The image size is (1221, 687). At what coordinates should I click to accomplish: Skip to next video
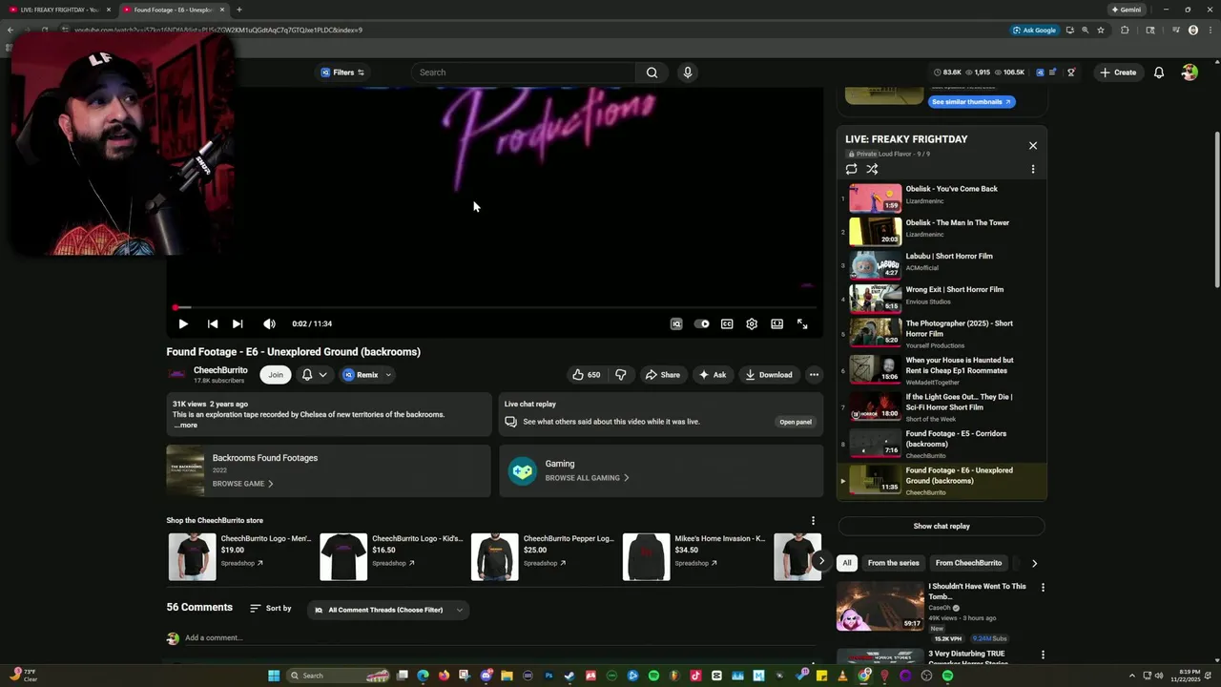point(238,324)
